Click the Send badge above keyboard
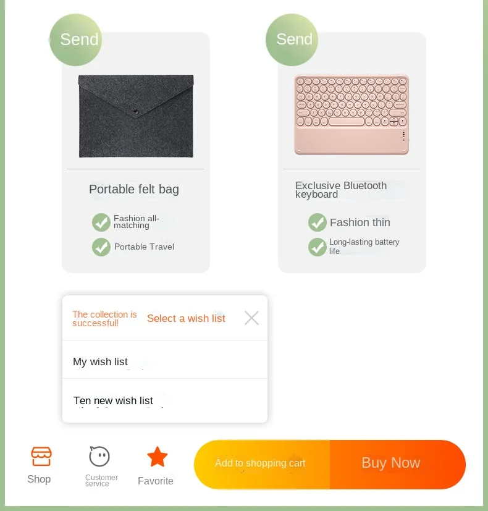 point(292,40)
